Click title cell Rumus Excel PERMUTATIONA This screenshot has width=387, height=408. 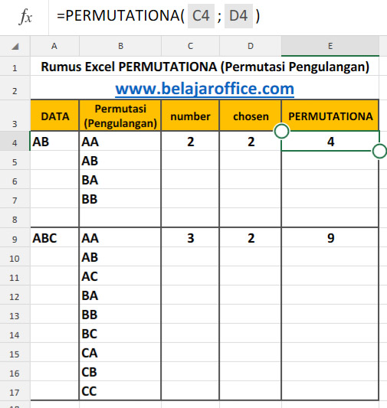pos(205,67)
